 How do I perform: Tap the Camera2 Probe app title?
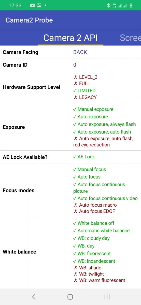tap(29, 20)
